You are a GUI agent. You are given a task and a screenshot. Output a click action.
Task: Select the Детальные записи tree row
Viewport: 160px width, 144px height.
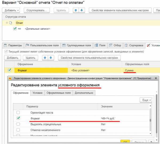[81, 29]
